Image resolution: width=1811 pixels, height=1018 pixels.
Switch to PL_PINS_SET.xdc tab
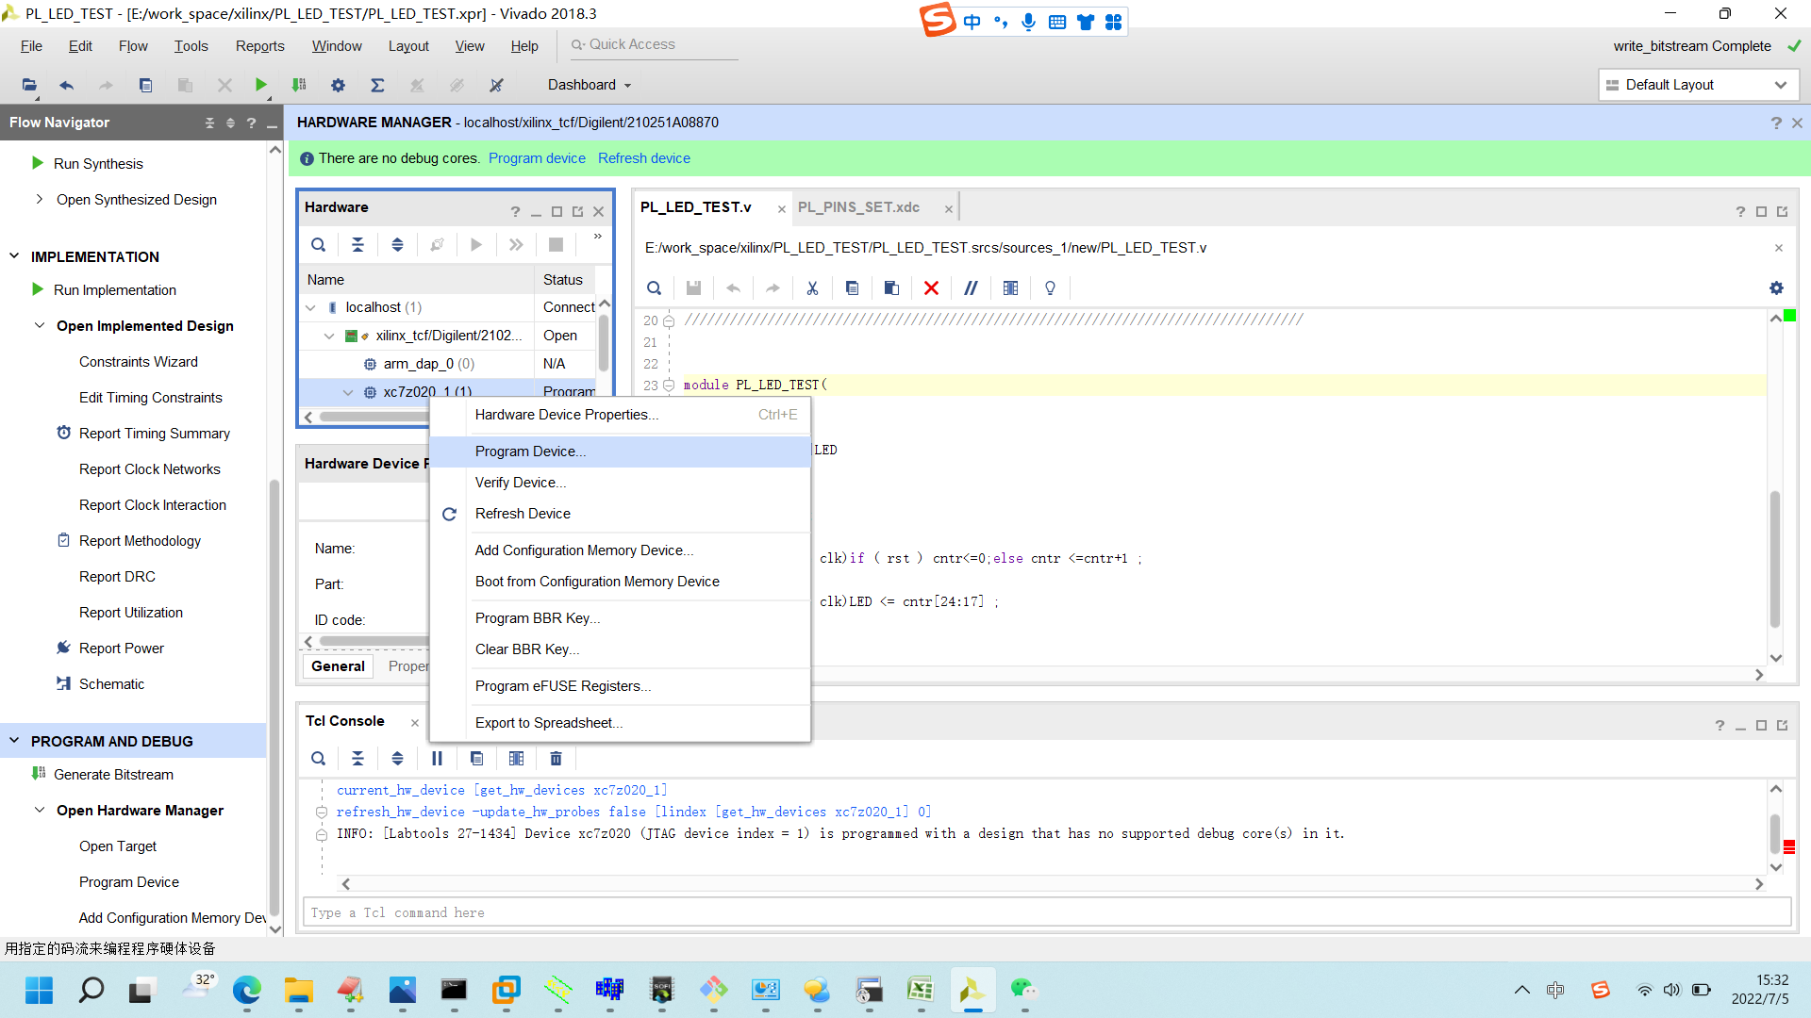pyautogui.click(x=858, y=207)
